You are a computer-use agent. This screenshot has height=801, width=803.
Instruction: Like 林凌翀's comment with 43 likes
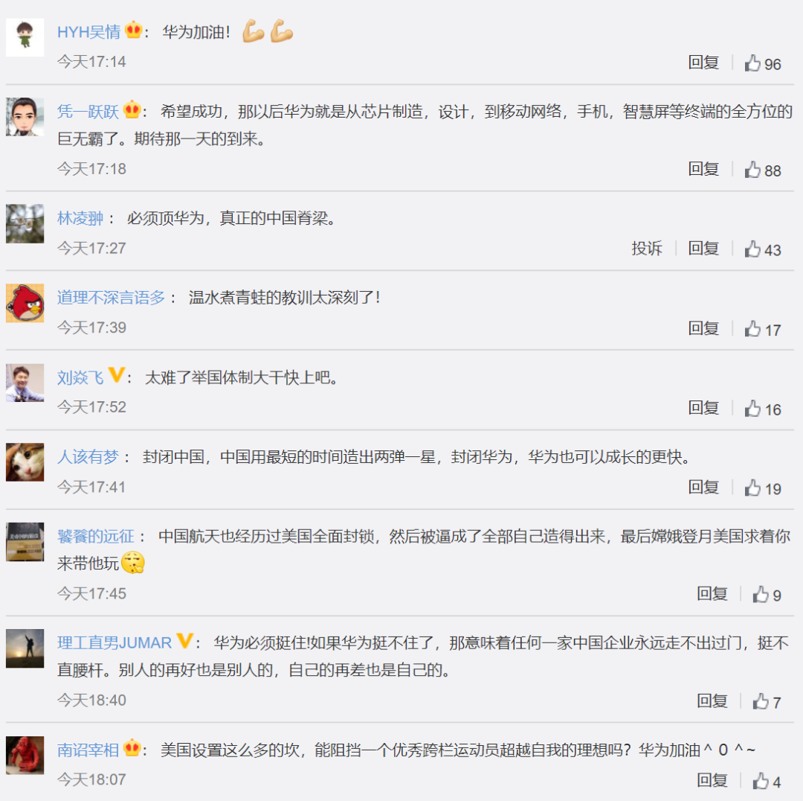pyautogui.click(x=763, y=249)
